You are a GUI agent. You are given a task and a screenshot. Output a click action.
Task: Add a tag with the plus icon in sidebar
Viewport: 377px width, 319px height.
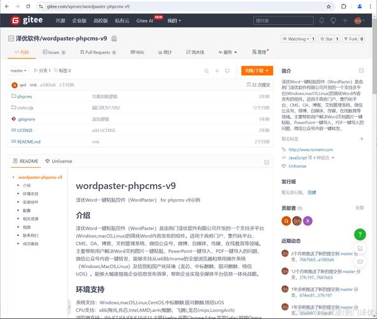tap(362, 138)
